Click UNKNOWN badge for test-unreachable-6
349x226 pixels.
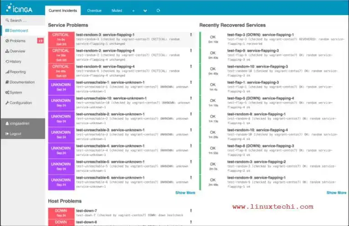coord(61,182)
